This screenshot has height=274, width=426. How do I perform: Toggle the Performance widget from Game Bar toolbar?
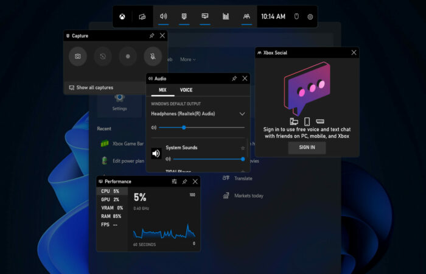coord(205,16)
